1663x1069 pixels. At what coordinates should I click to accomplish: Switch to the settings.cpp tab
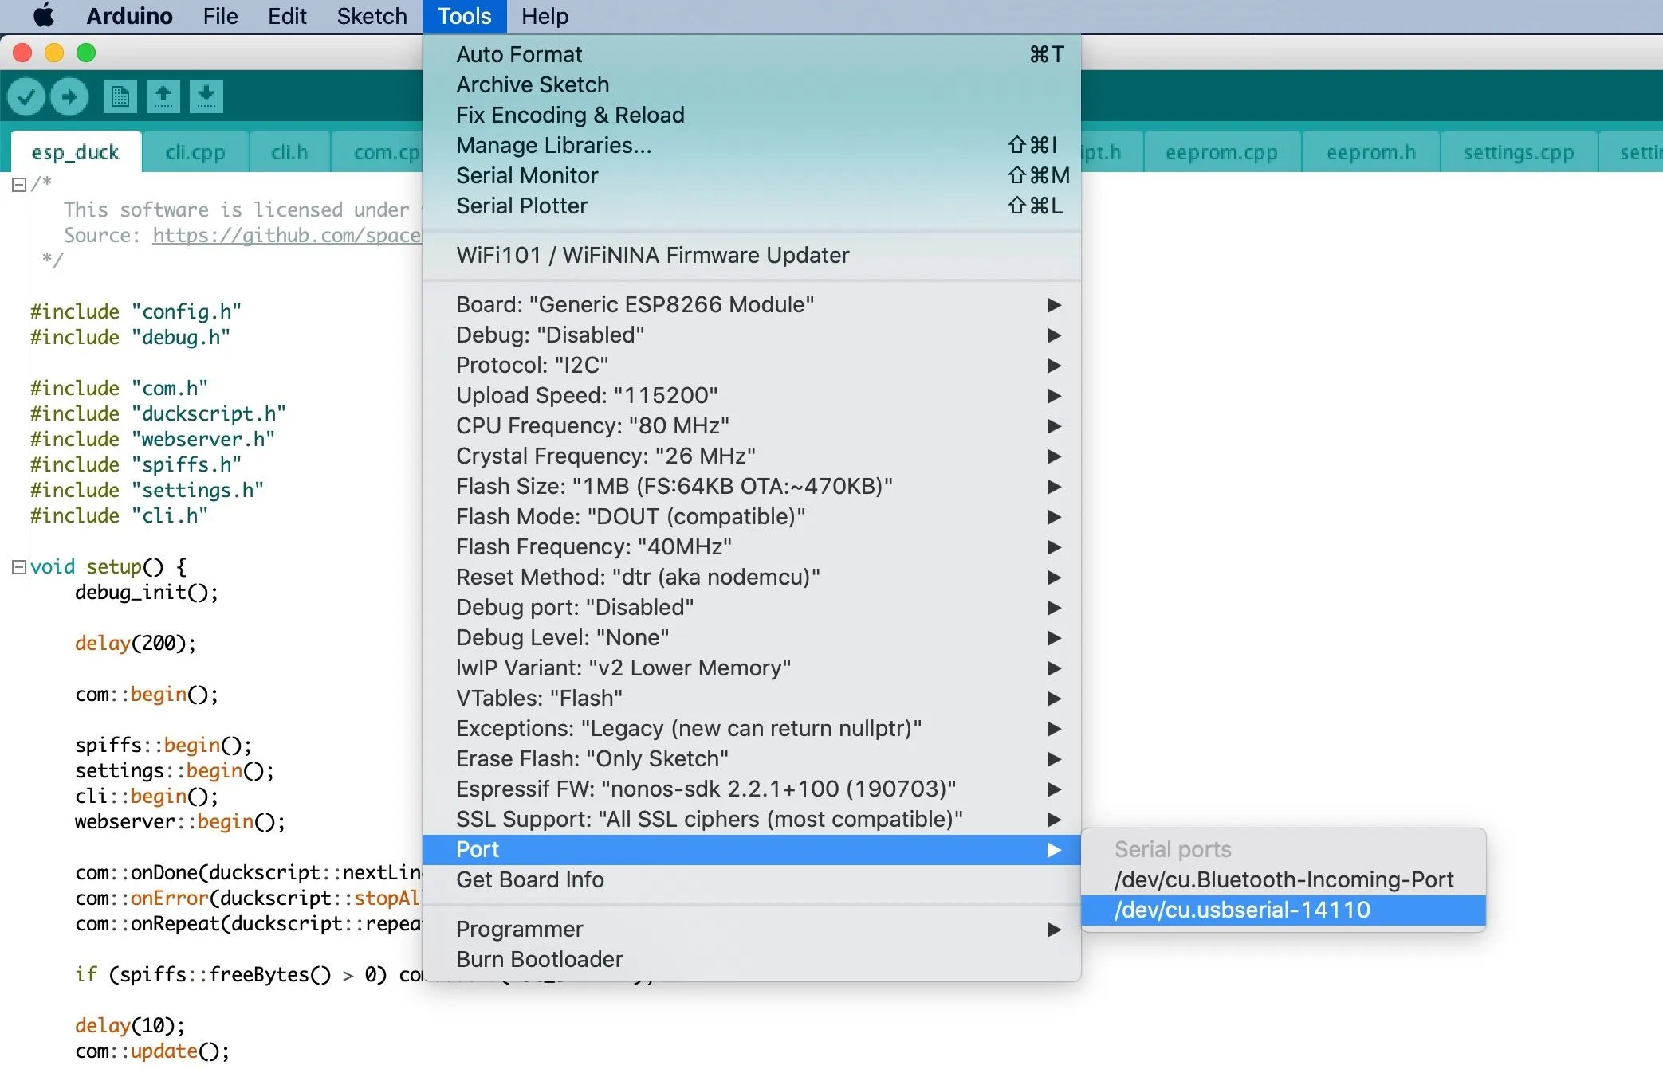(1519, 152)
